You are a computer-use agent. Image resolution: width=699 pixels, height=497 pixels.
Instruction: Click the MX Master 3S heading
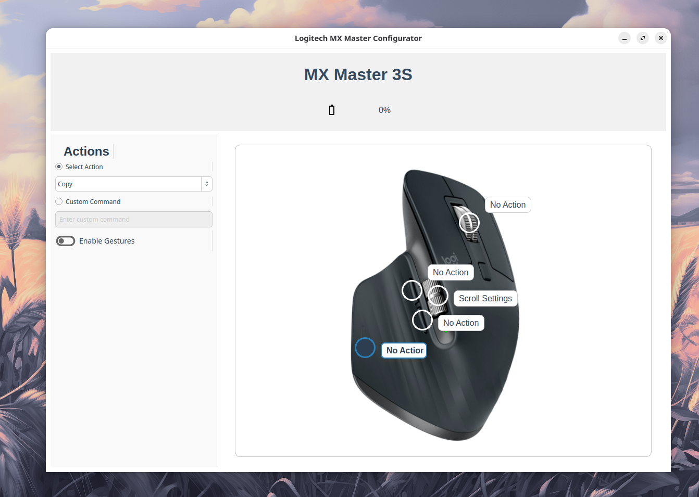[x=358, y=74]
